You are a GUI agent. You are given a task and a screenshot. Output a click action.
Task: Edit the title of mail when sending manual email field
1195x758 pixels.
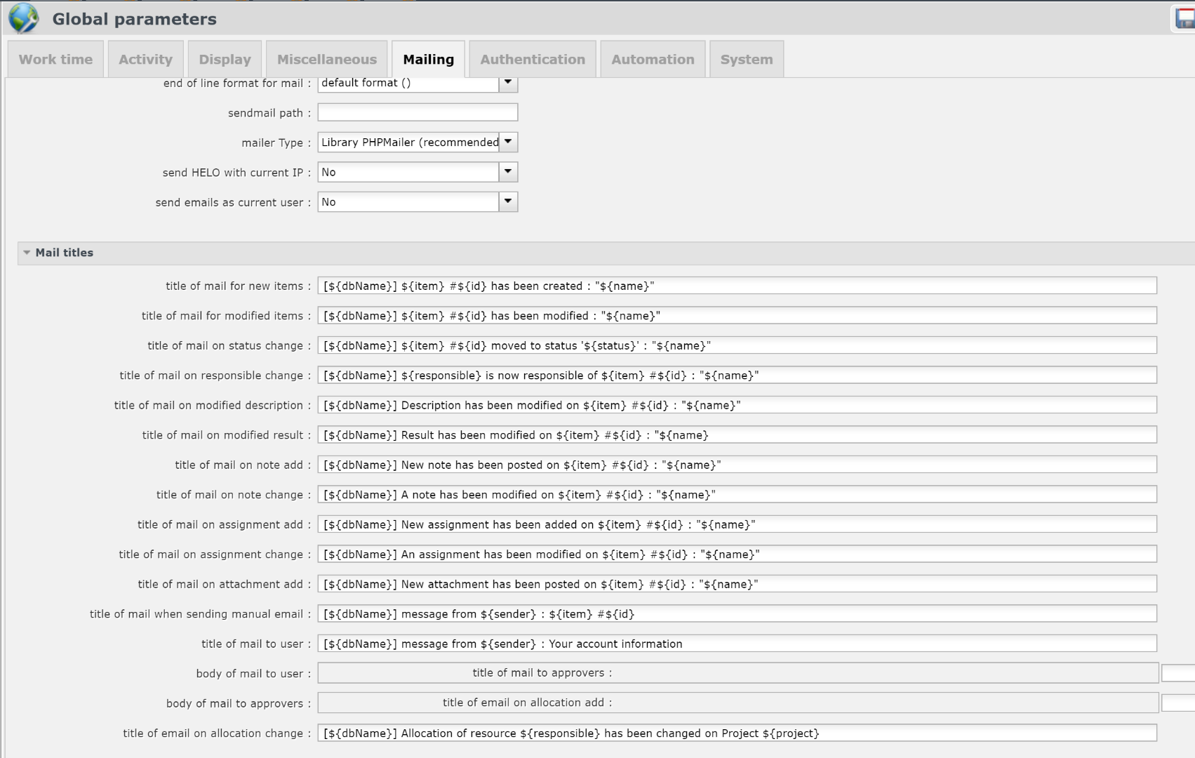(737, 614)
